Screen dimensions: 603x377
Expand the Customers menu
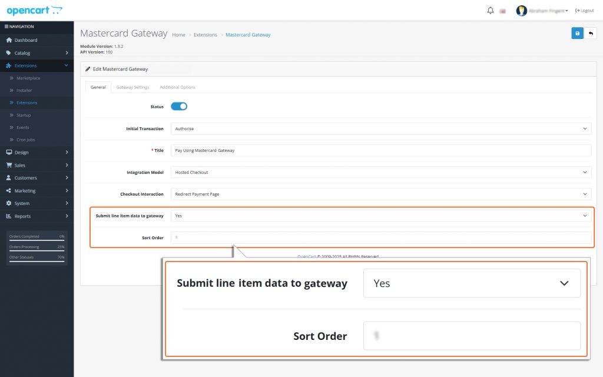tap(37, 178)
